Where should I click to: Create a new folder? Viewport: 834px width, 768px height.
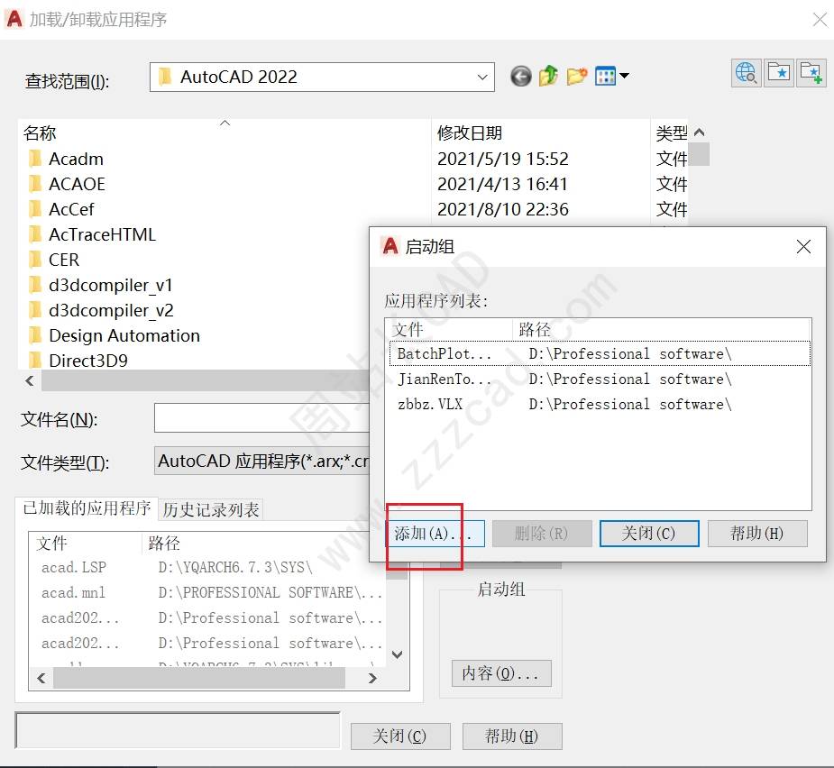[x=576, y=76]
